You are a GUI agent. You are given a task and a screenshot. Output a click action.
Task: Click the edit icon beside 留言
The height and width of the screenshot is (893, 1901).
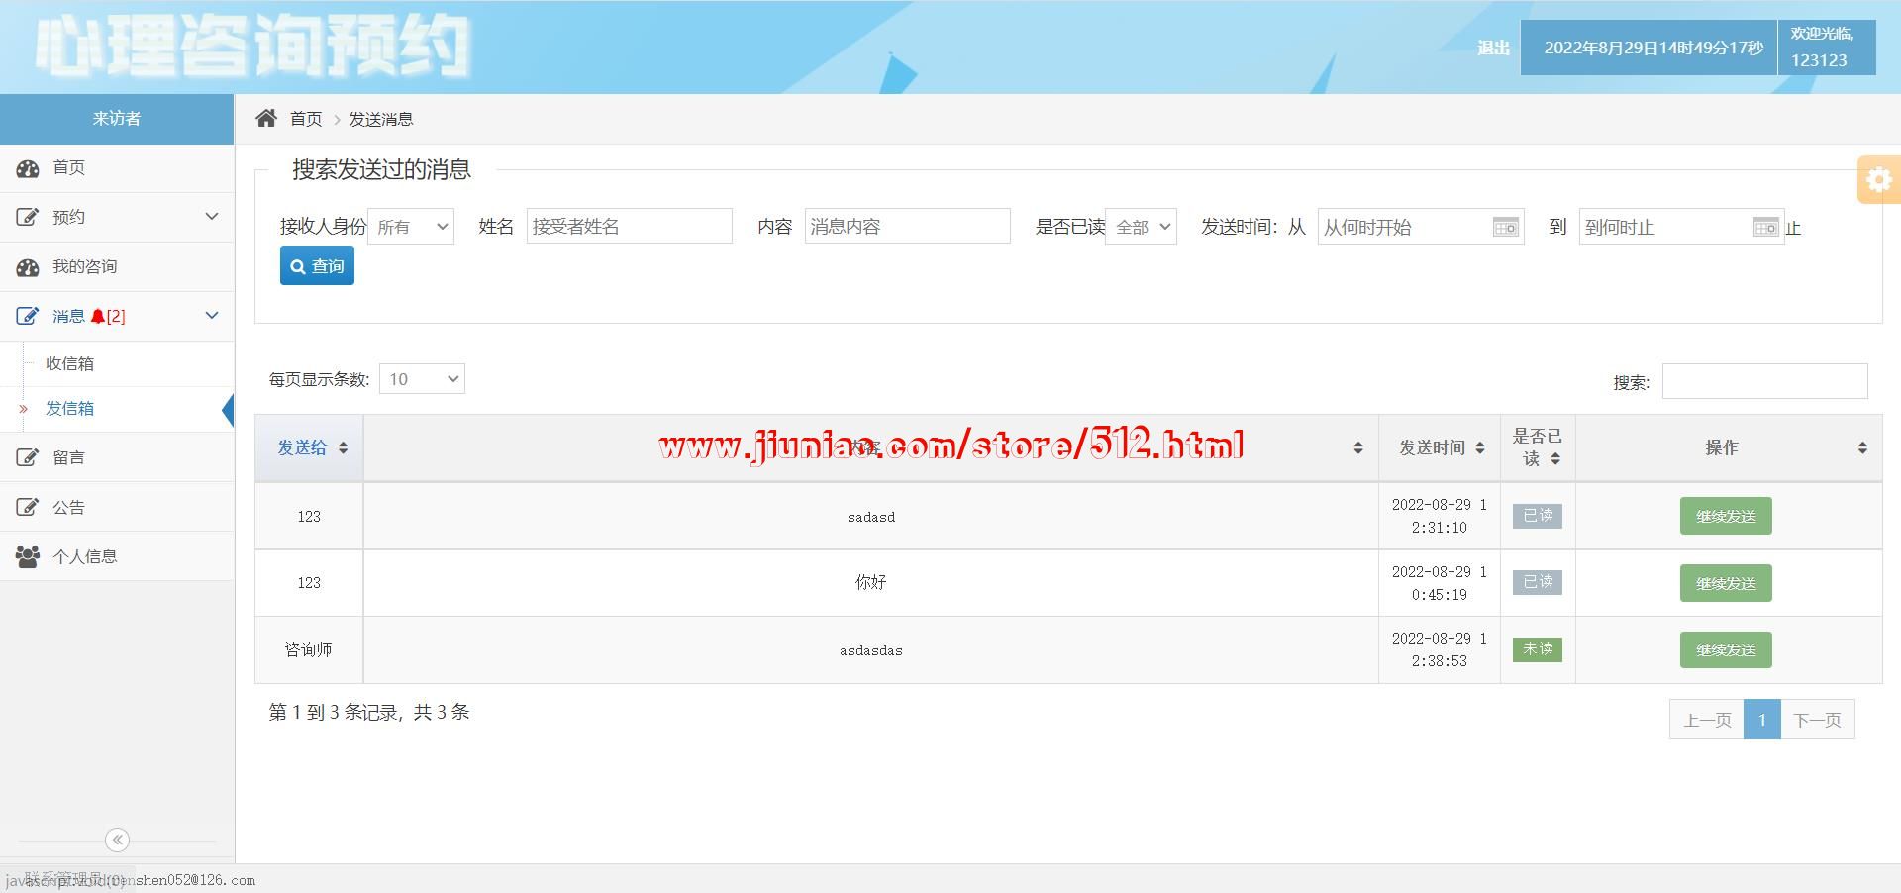coord(28,457)
